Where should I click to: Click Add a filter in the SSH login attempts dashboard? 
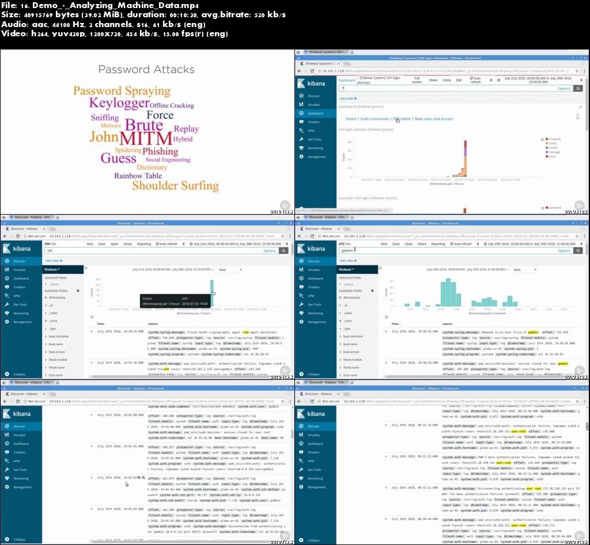click(348, 98)
